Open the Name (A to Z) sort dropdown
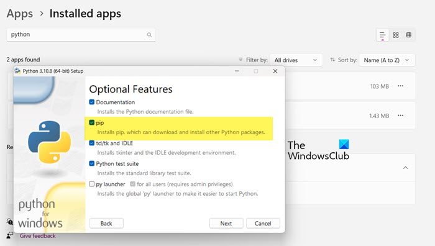435x246 pixels. pos(387,60)
